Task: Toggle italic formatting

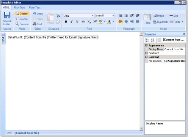Action: pyautogui.click(x=72, y=22)
